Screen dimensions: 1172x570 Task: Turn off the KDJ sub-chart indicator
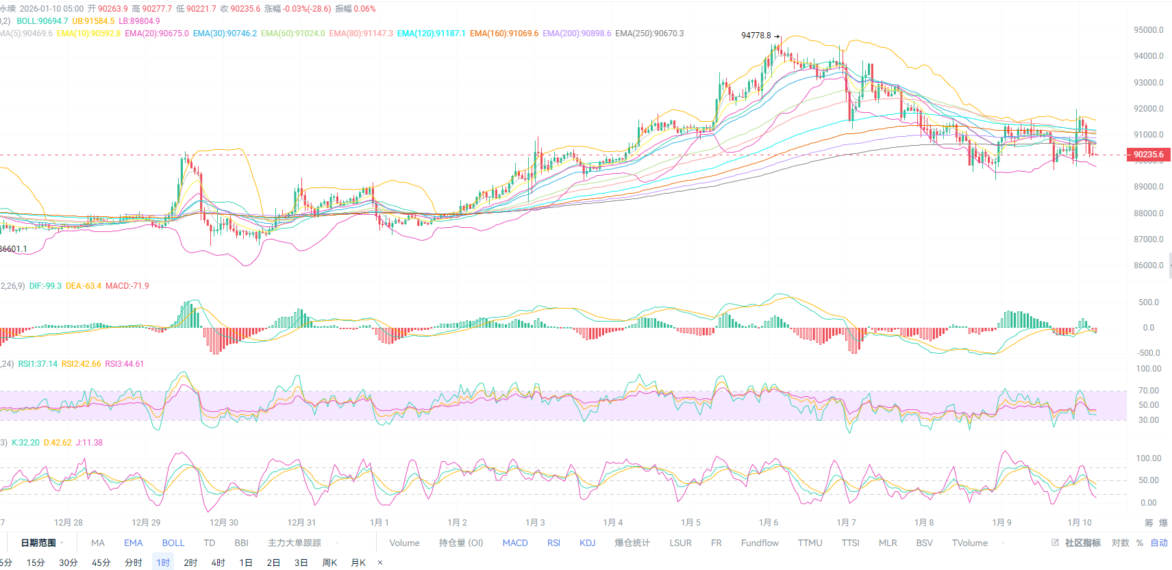coord(587,543)
